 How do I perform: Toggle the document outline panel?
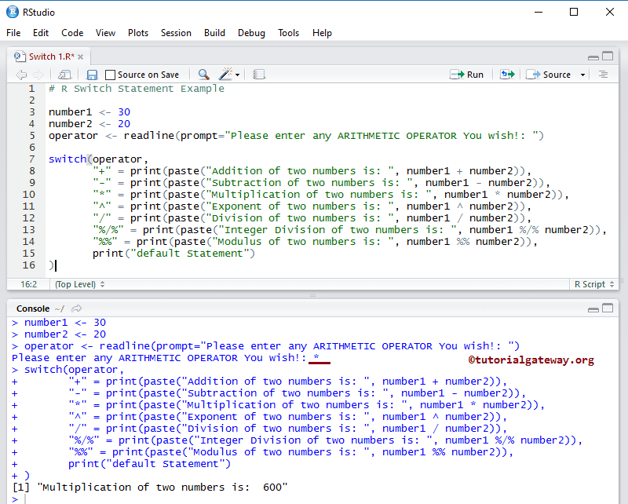pos(604,74)
